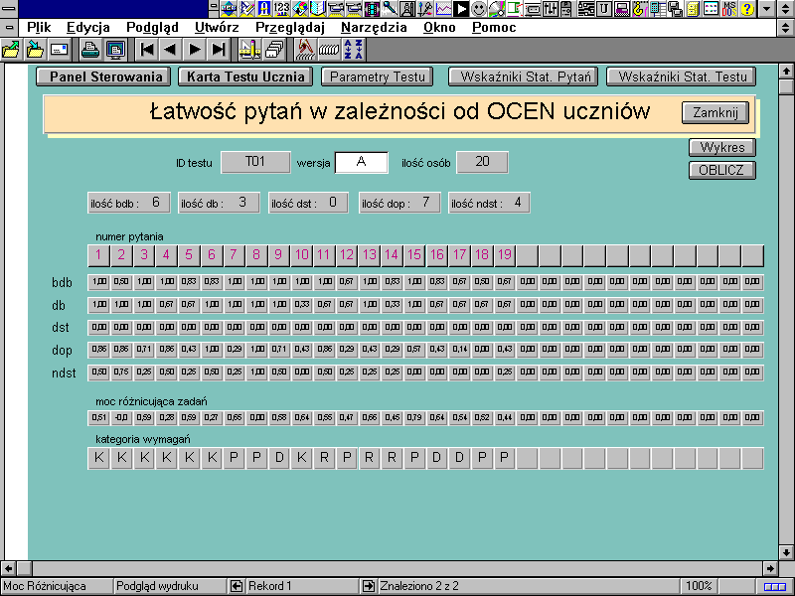Viewport: 795px width, 596px height.
Task: Close the form with the Zamknij button
Action: [x=715, y=112]
